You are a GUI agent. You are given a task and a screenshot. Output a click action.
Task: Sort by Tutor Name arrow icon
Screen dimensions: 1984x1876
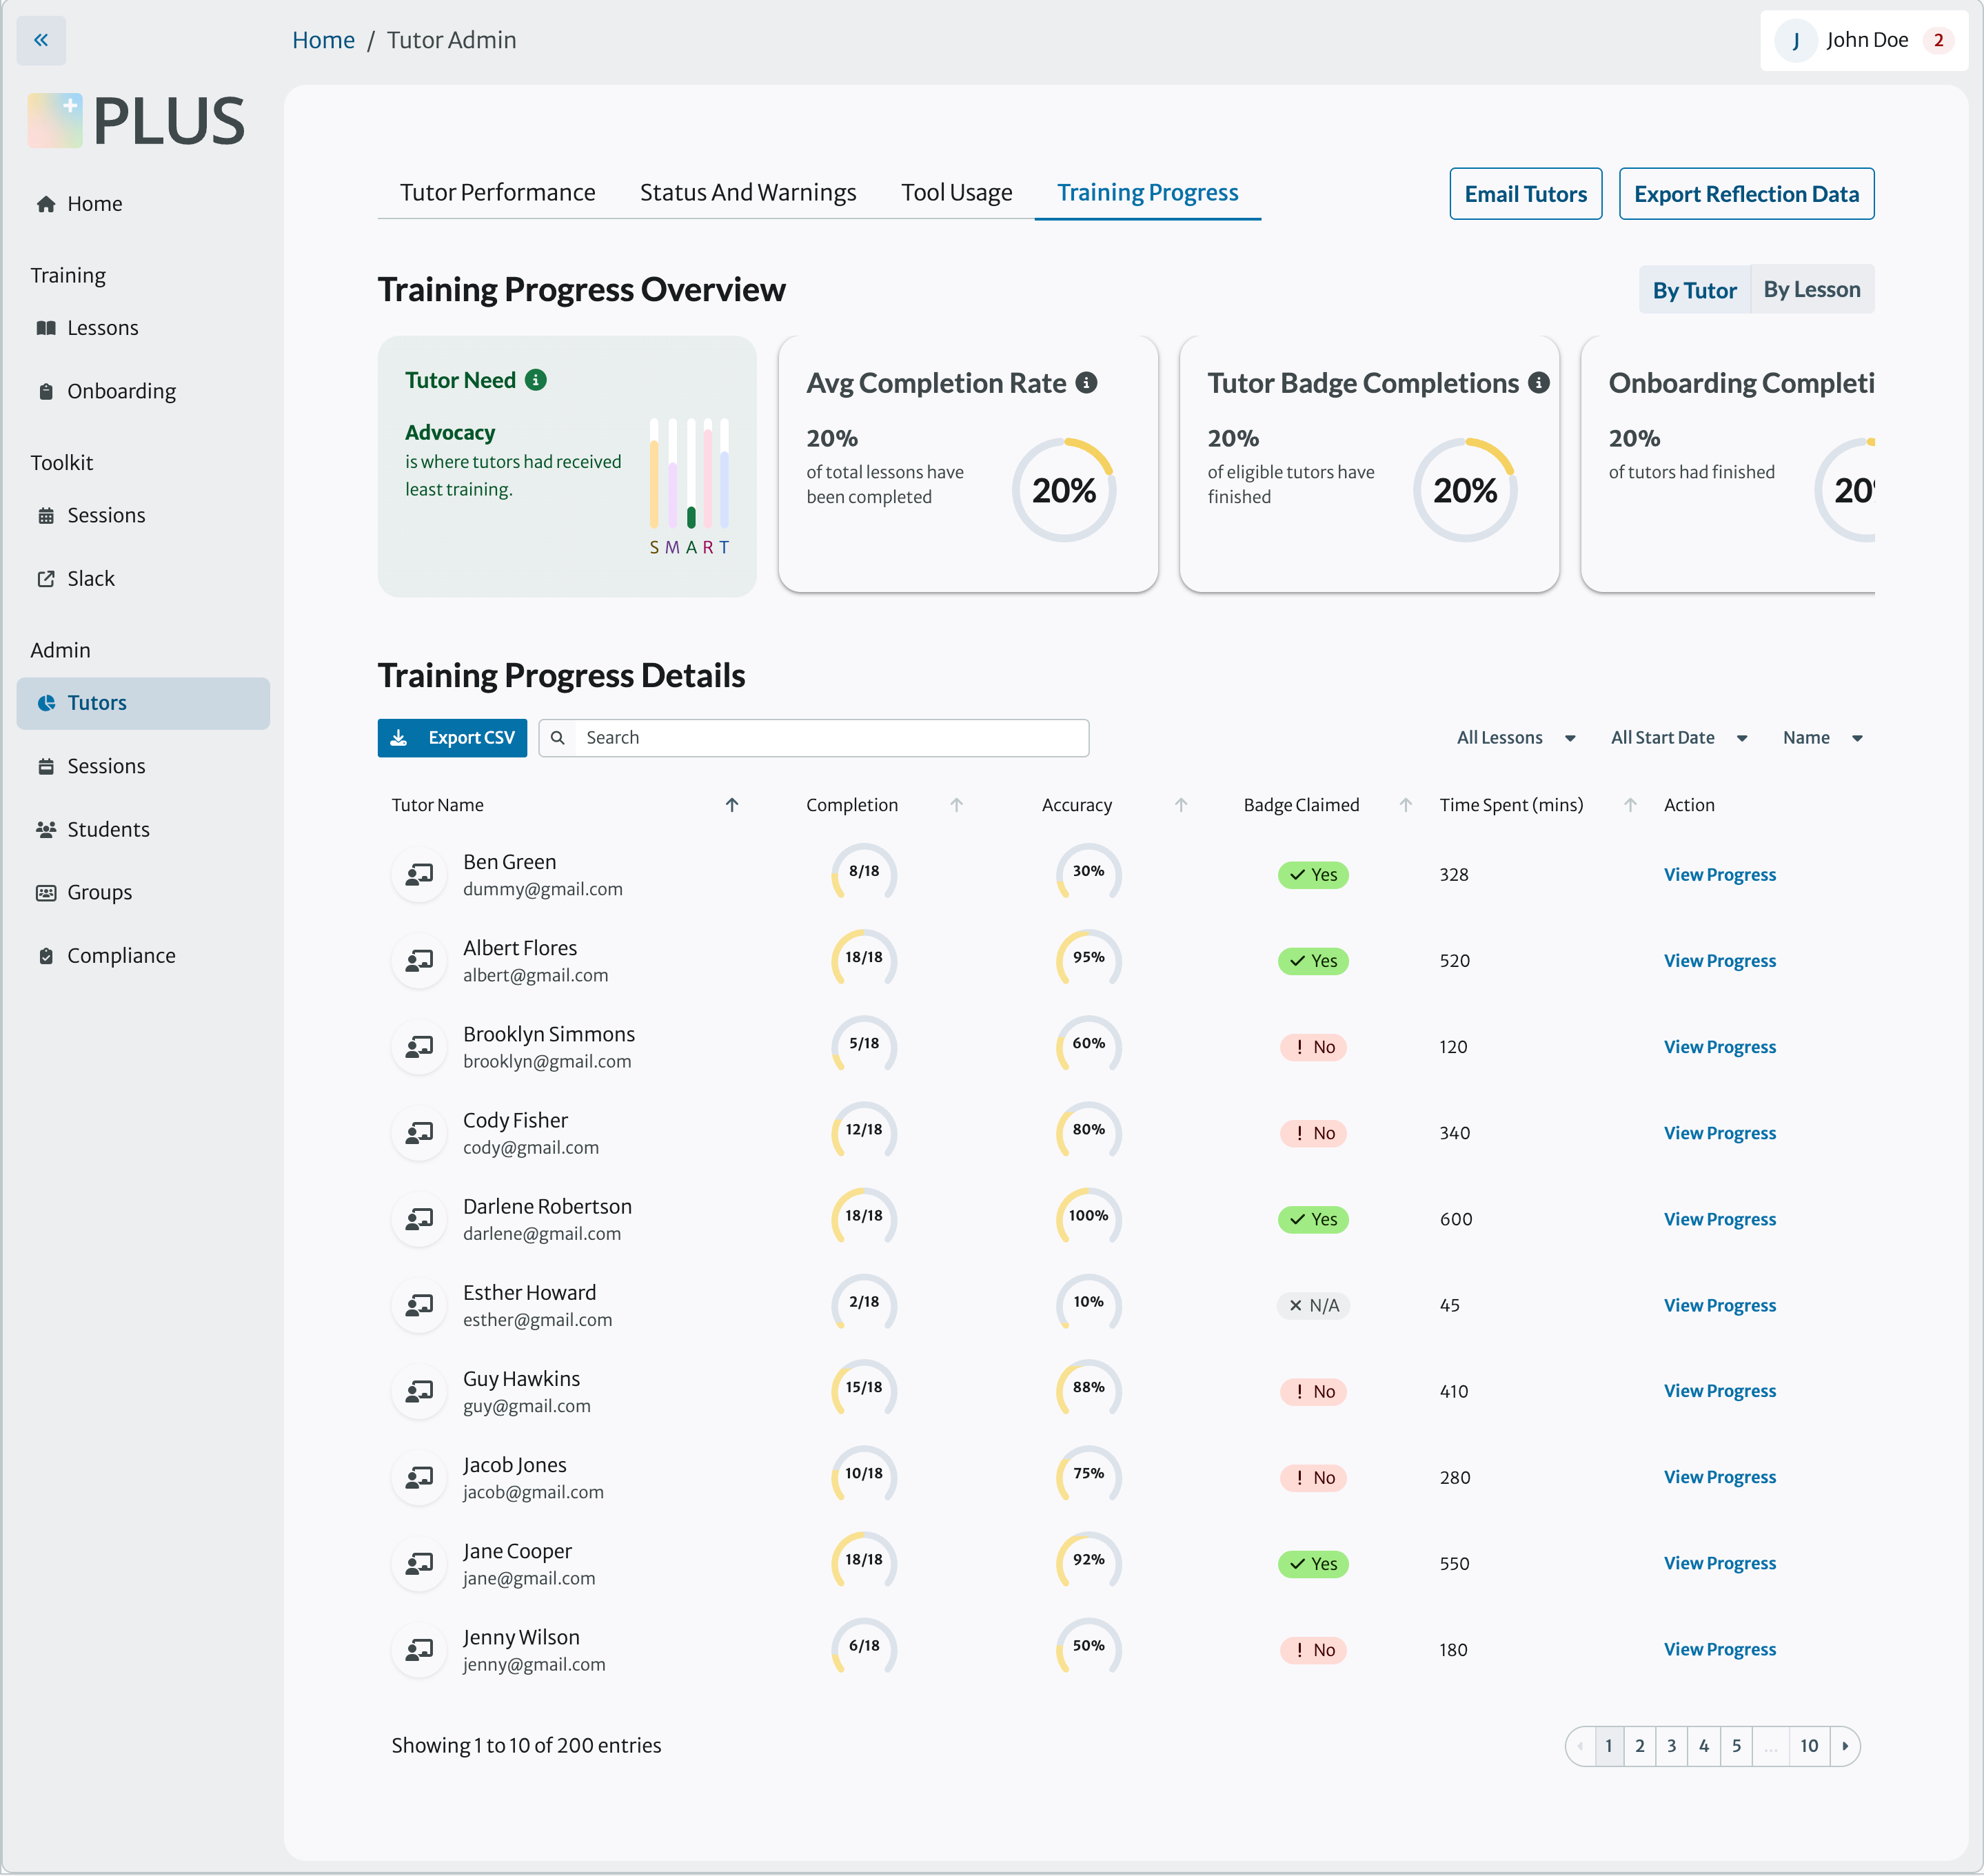[732, 805]
